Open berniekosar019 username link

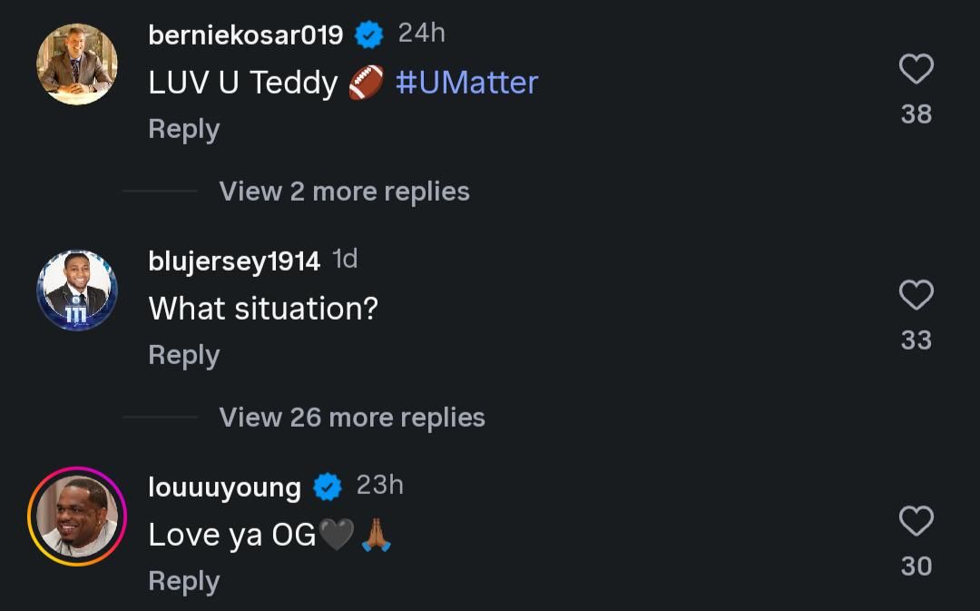click(245, 34)
